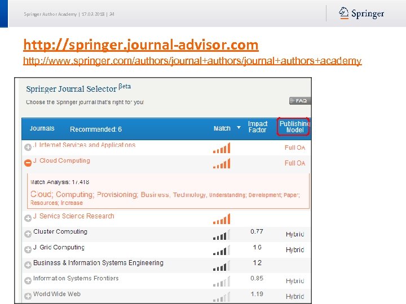Click Hybrid label for World Wide Web
This screenshot has height=304, width=406.
pyautogui.click(x=295, y=297)
